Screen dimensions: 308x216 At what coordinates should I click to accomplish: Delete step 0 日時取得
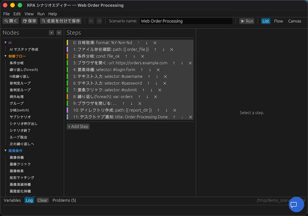coord(155,43)
